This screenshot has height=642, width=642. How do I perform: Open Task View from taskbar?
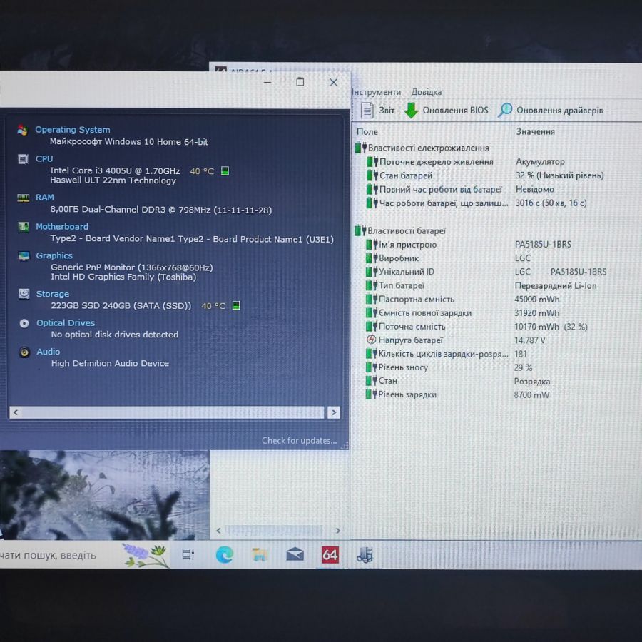[188, 555]
